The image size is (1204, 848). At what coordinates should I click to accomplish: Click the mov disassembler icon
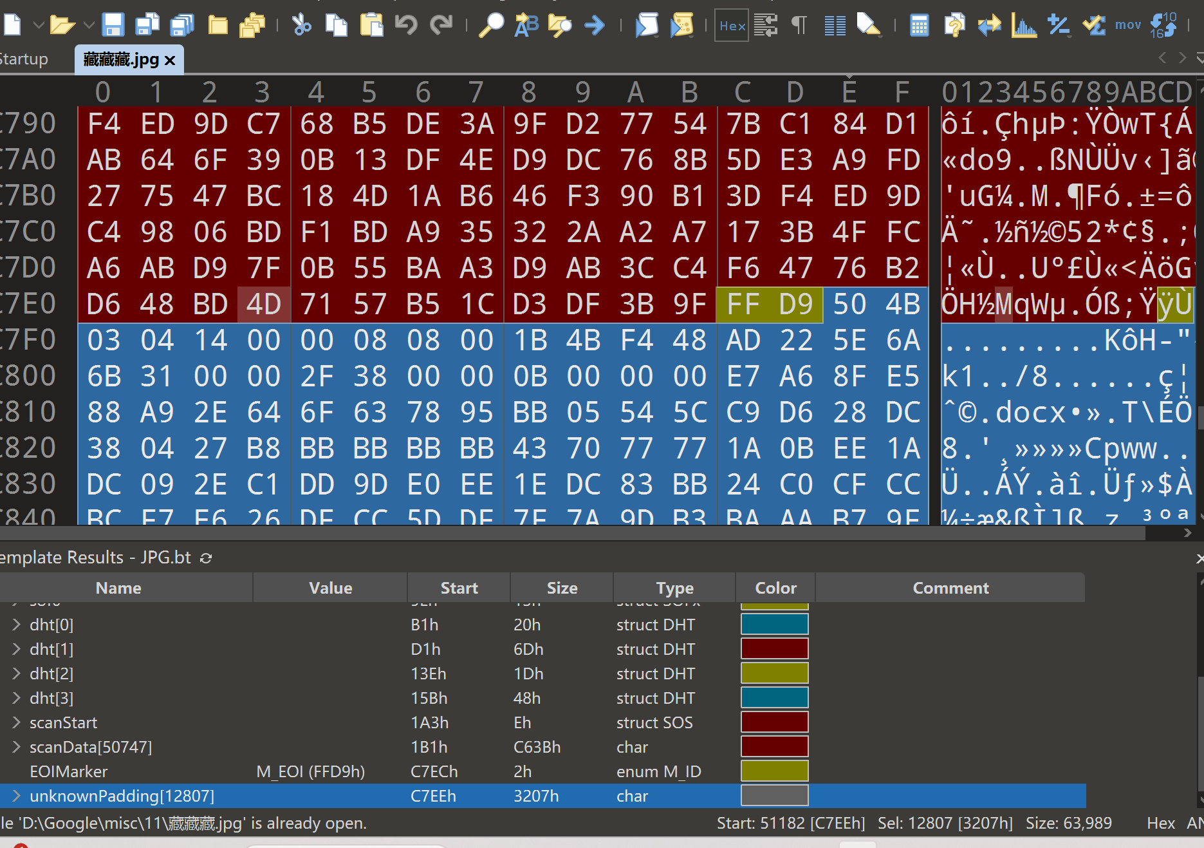coord(1128,25)
